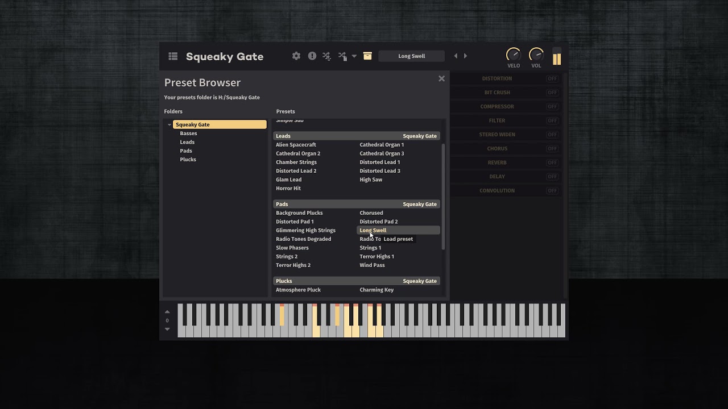Toggle the Bit Crush effect switch
The width and height of the screenshot is (728, 409).
(552, 93)
